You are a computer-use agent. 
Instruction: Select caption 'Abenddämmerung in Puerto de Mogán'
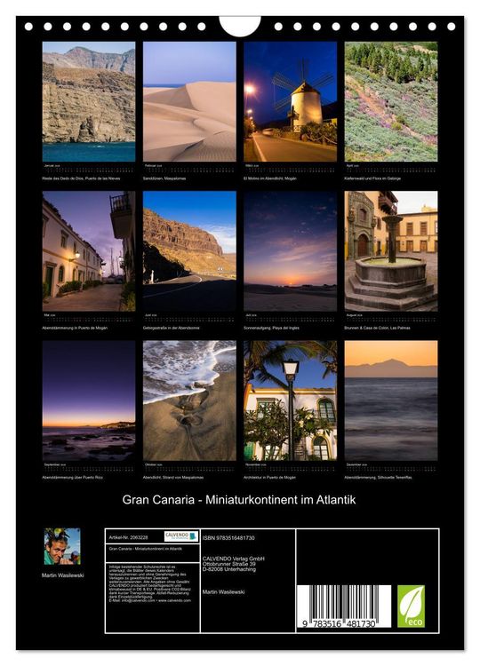click(75, 328)
